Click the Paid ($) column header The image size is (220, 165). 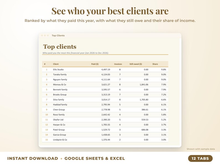[95, 64]
